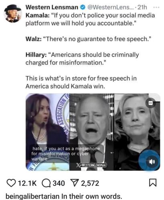Screen dimensions: 164x200
Task: Open Western Lensman profile picture
Action: point(13,14)
